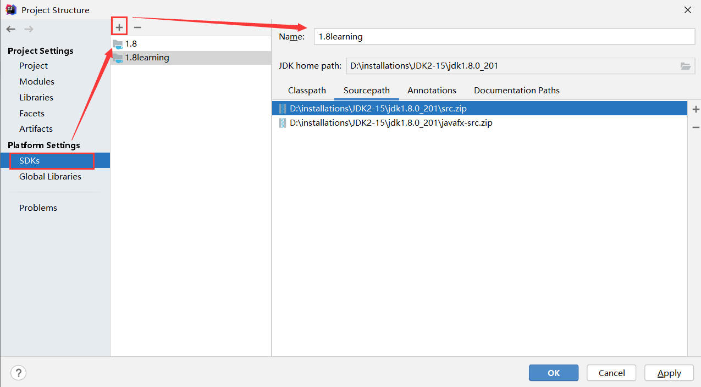The width and height of the screenshot is (701, 387).
Task: Open the Modules settings
Action: (37, 81)
